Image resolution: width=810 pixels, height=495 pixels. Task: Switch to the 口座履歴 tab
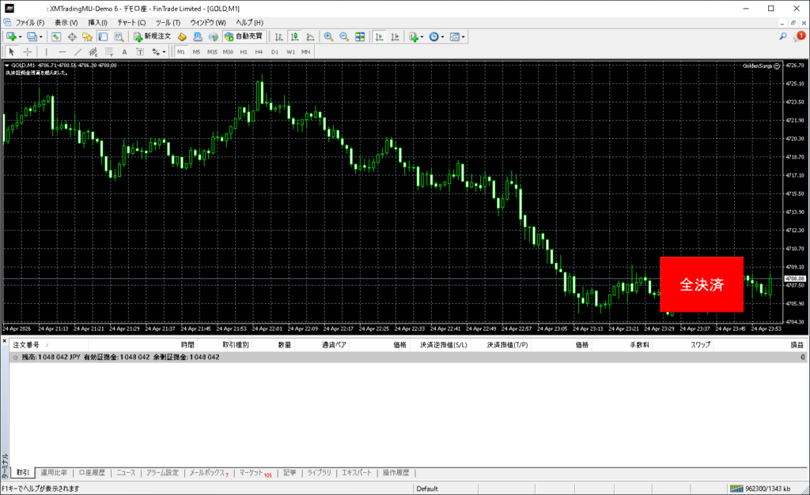point(92,473)
